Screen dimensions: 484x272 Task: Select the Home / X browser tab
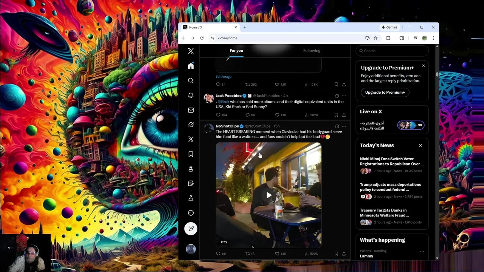(210, 27)
